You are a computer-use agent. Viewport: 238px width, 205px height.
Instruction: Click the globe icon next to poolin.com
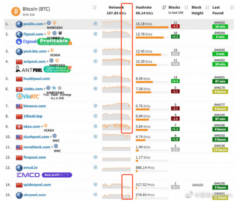click(x=19, y=24)
